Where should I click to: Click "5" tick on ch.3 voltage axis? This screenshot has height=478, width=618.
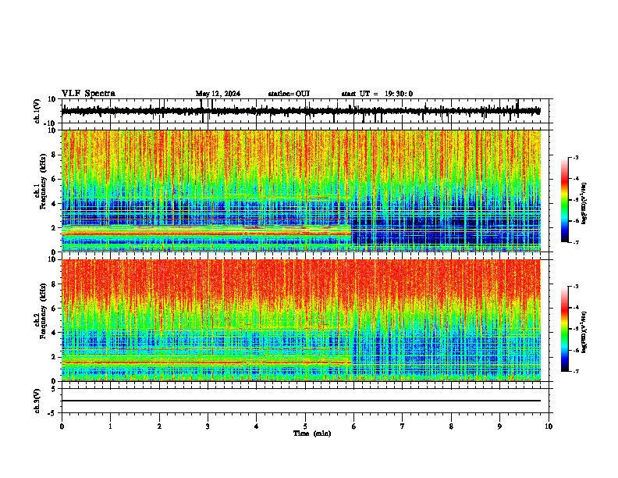tap(54, 388)
